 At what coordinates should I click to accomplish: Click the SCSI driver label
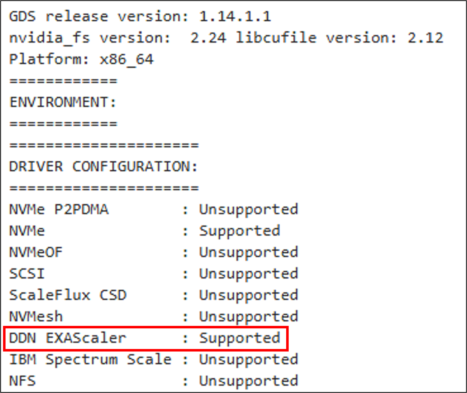(27, 274)
